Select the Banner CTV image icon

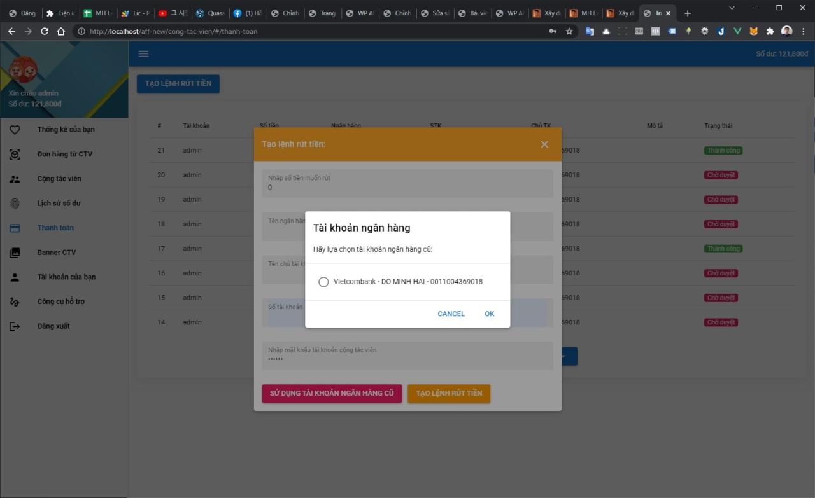point(15,252)
